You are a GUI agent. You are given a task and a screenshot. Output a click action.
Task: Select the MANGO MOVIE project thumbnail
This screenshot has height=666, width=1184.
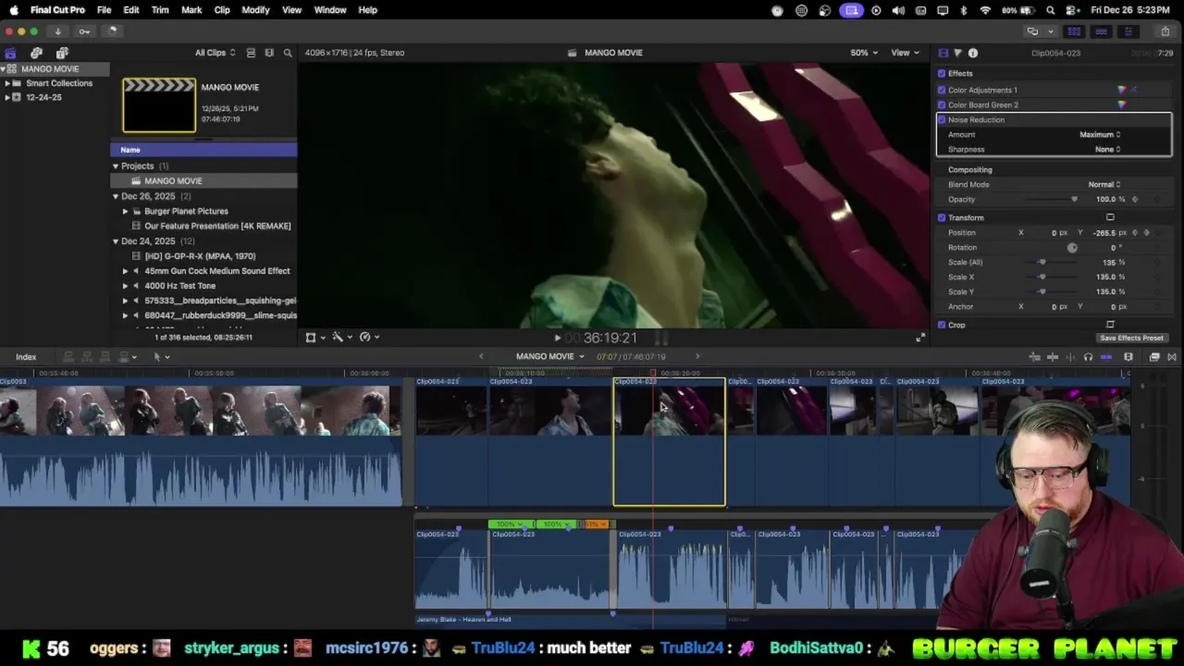coord(159,105)
